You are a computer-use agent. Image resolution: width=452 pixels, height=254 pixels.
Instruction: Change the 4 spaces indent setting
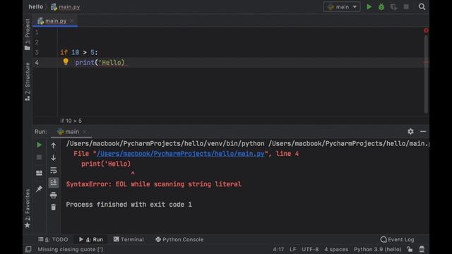(x=336, y=249)
